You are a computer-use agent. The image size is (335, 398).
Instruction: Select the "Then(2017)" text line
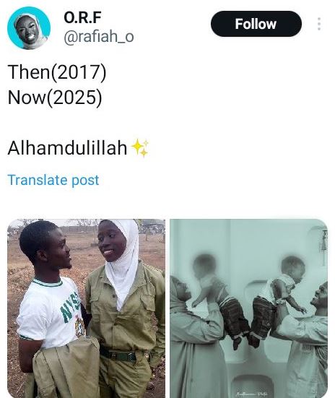pos(57,72)
